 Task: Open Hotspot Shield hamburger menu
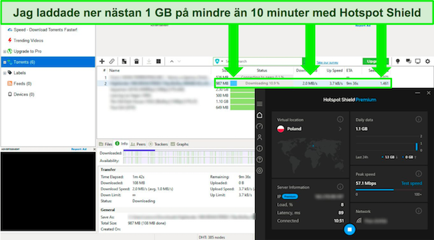click(260, 104)
